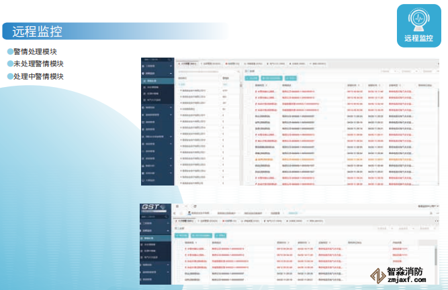
Task: Tick the header checkbox in upper alarm table
Action: tap(249, 86)
